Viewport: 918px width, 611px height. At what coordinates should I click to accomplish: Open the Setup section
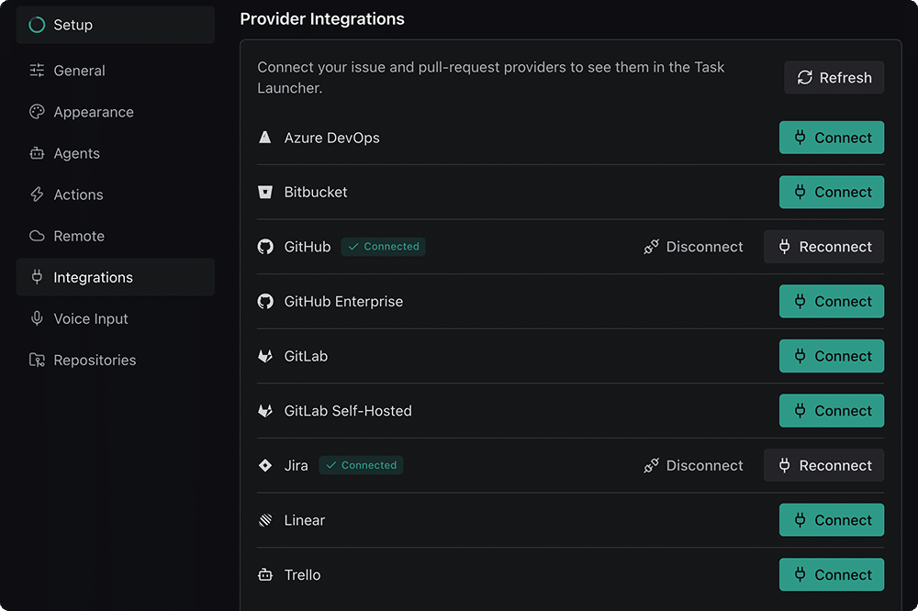116,25
